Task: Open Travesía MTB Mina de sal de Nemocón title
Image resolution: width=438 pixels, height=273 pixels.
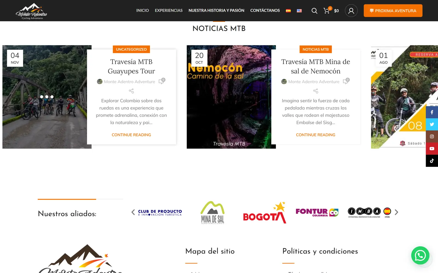Action: click(x=316, y=66)
